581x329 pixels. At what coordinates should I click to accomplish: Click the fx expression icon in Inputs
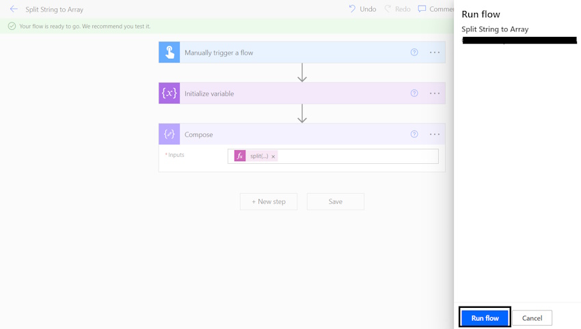240,156
